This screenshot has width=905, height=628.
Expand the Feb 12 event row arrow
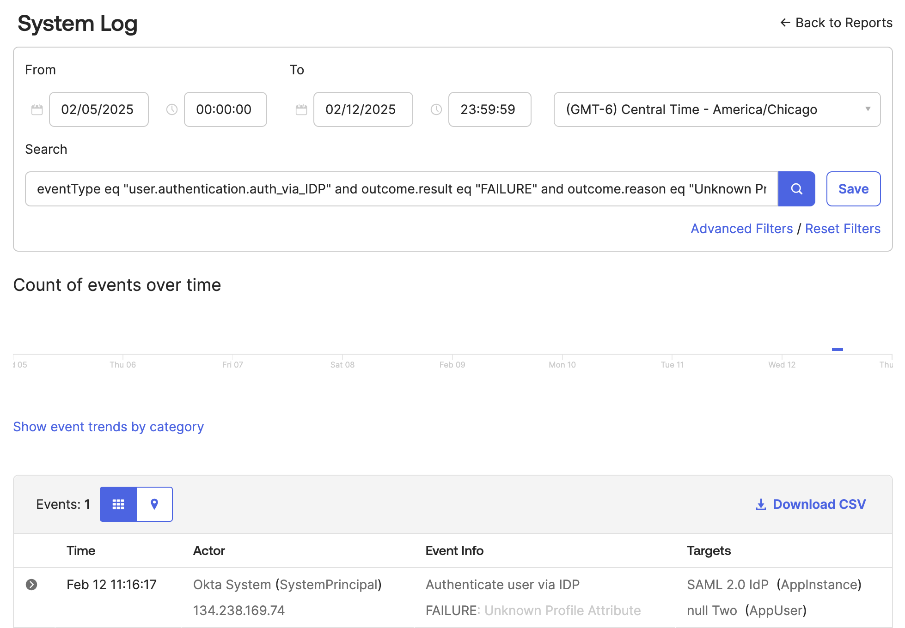coord(31,585)
